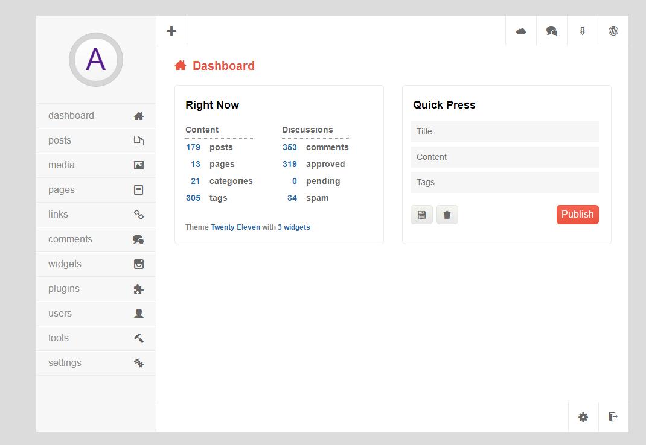Click the WordPress logo icon
Screen dimensions: 646x445
coord(613,31)
